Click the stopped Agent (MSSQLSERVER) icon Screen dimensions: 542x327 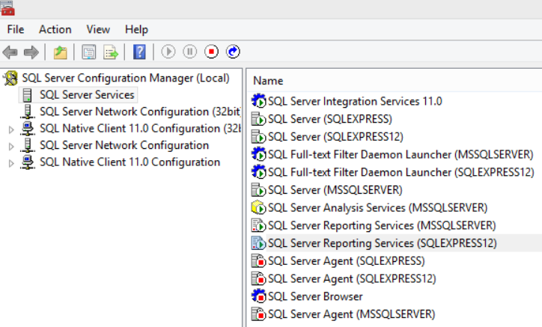click(x=258, y=314)
